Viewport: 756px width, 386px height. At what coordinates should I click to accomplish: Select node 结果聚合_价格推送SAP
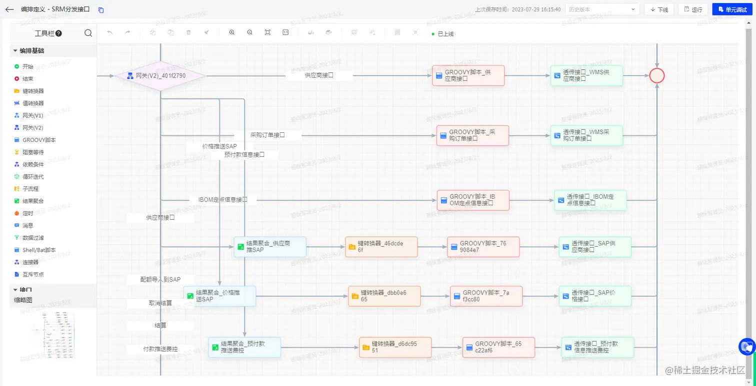point(219,296)
